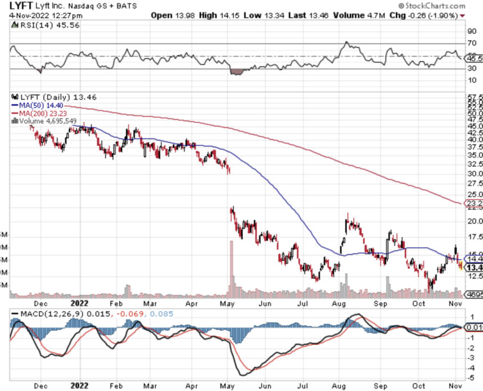483x391 pixels.
Task: Click the blue MA(50) legend line swatch
Action: (14, 106)
